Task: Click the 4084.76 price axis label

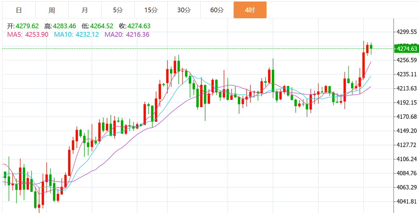Action: (407, 173)
